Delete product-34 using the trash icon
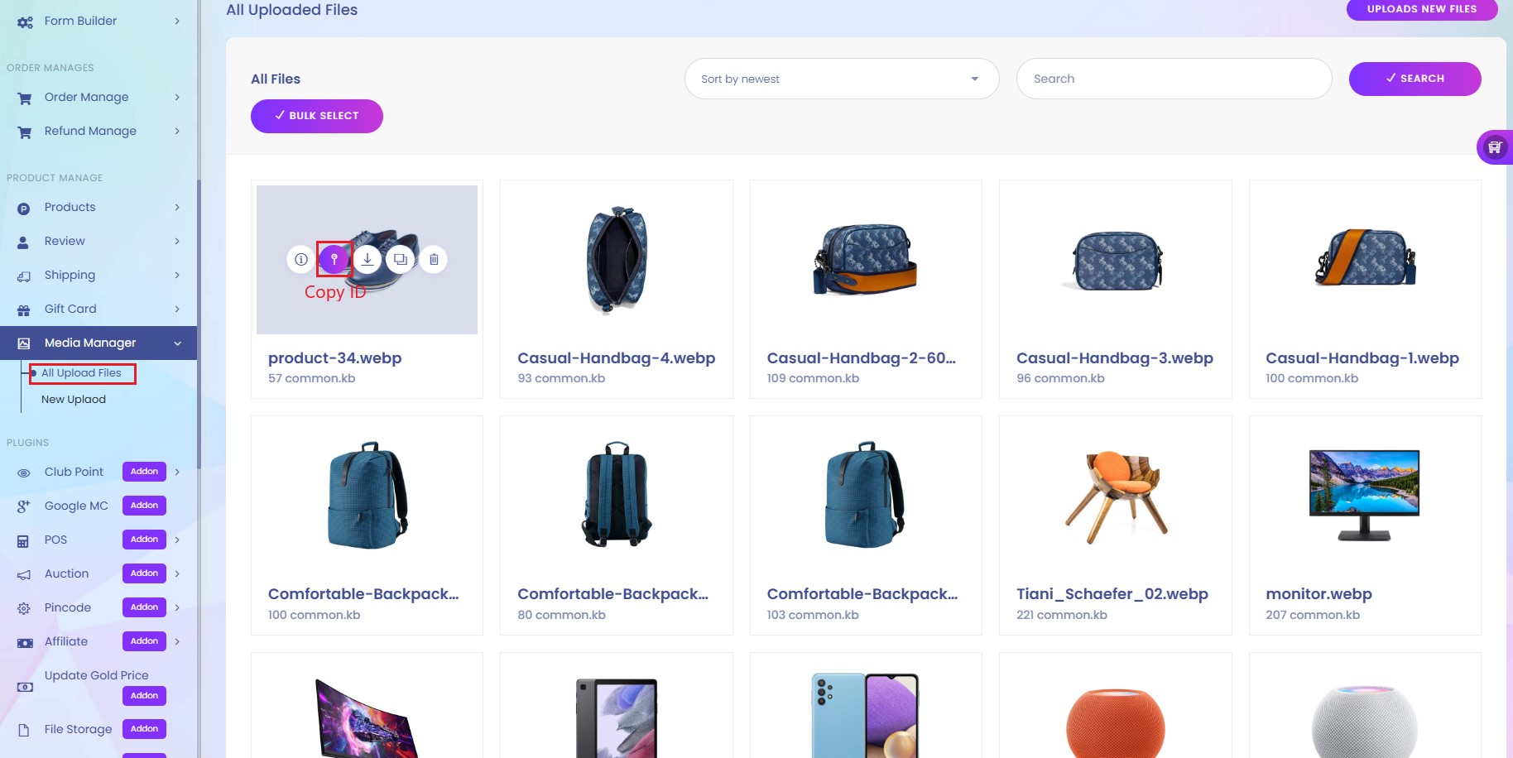This screenshot has width=1513, height=758. pyautogui.click(x=434, y=259)
